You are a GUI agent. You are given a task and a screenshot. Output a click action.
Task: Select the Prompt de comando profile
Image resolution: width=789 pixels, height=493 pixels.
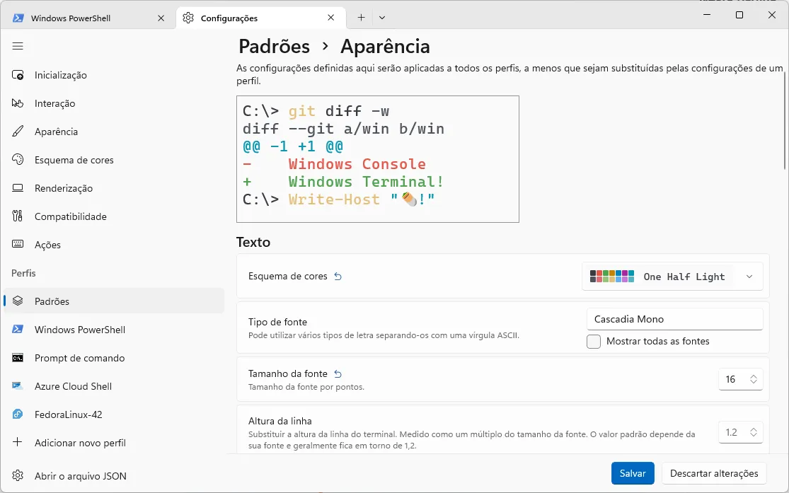114,358
